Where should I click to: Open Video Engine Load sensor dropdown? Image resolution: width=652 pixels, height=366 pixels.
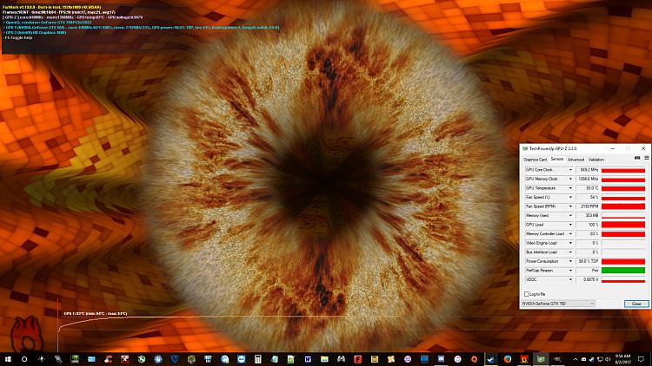tap(570, 243)
